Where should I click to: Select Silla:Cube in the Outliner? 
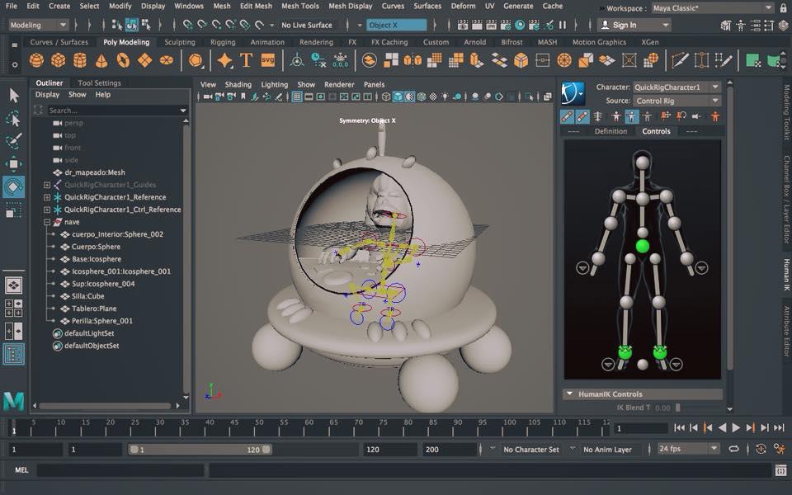89,296
